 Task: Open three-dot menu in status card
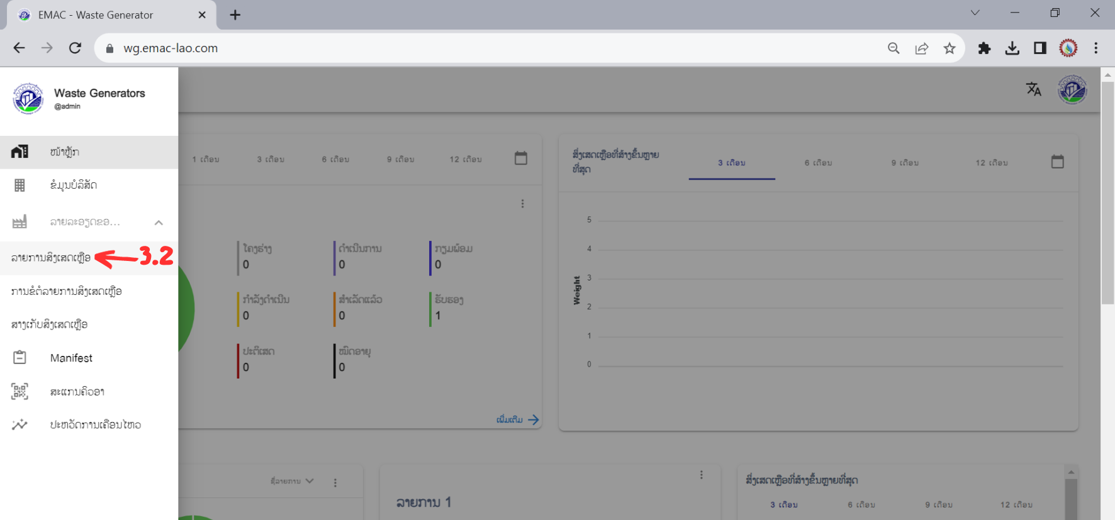(x=522, y=204)
